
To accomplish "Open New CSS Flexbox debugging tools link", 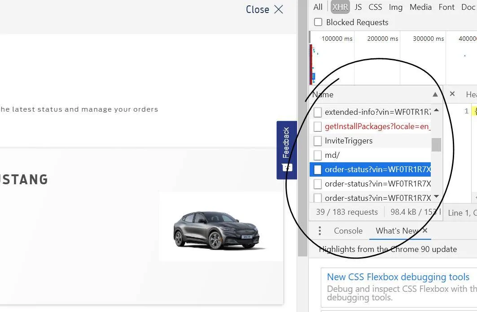I will 398,277.
